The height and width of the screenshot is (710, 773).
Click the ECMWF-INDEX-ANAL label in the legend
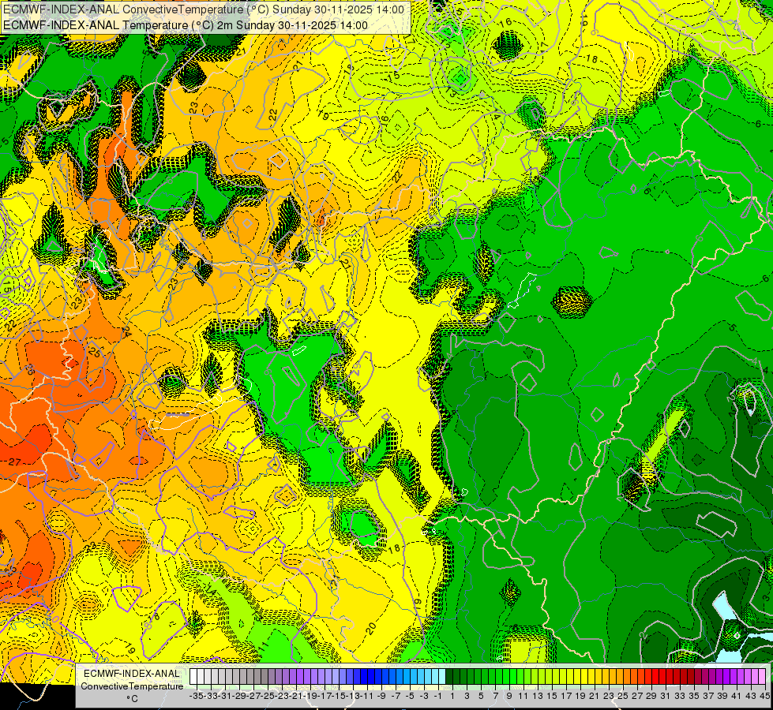pos(132,674)
